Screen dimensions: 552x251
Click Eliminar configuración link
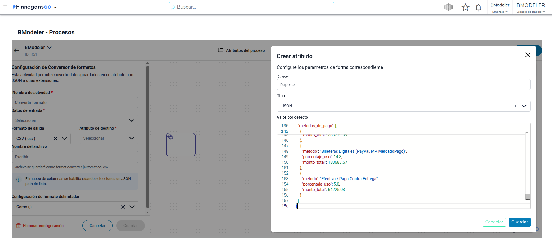pyautogui.click(x=43, y=226)
